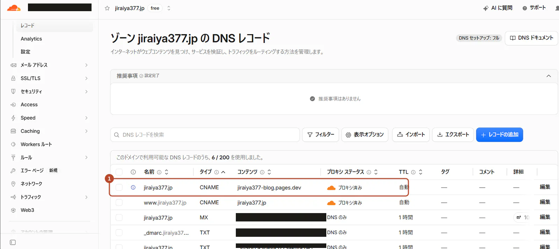The image size is (559, 249).
Task: Star the jiraiya377.jp zone
Action: (107, 8)
